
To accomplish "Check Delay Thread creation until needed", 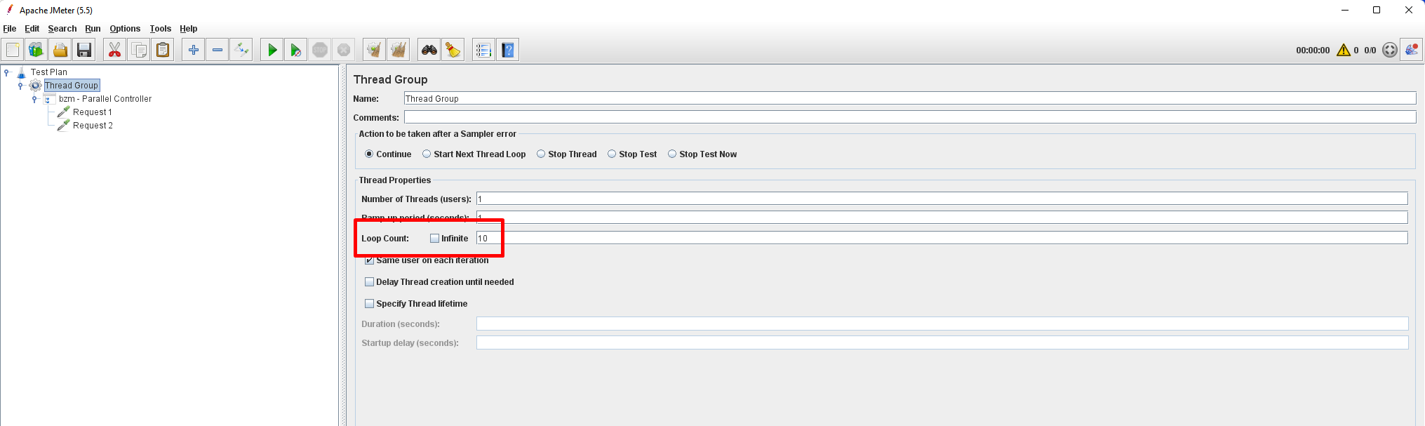I will coord(370,282).
